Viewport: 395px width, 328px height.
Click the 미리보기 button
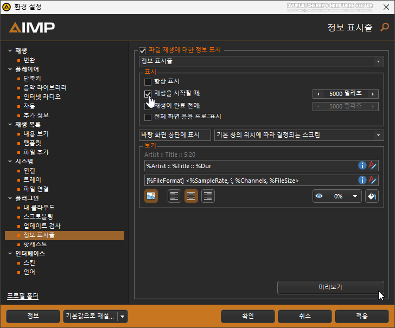coord(330,287)
